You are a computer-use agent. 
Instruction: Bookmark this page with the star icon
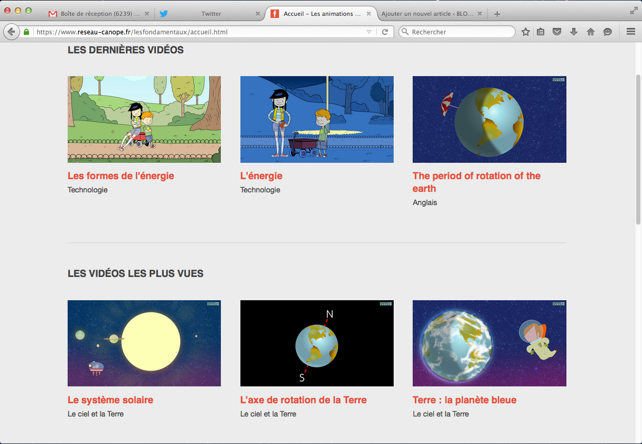(525, 32)
